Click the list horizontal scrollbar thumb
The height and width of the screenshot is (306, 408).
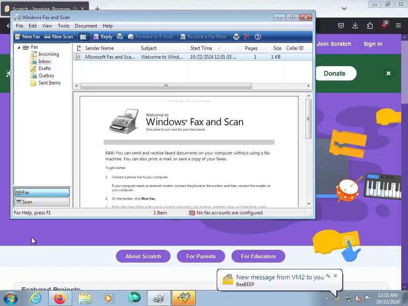point(166,86)
